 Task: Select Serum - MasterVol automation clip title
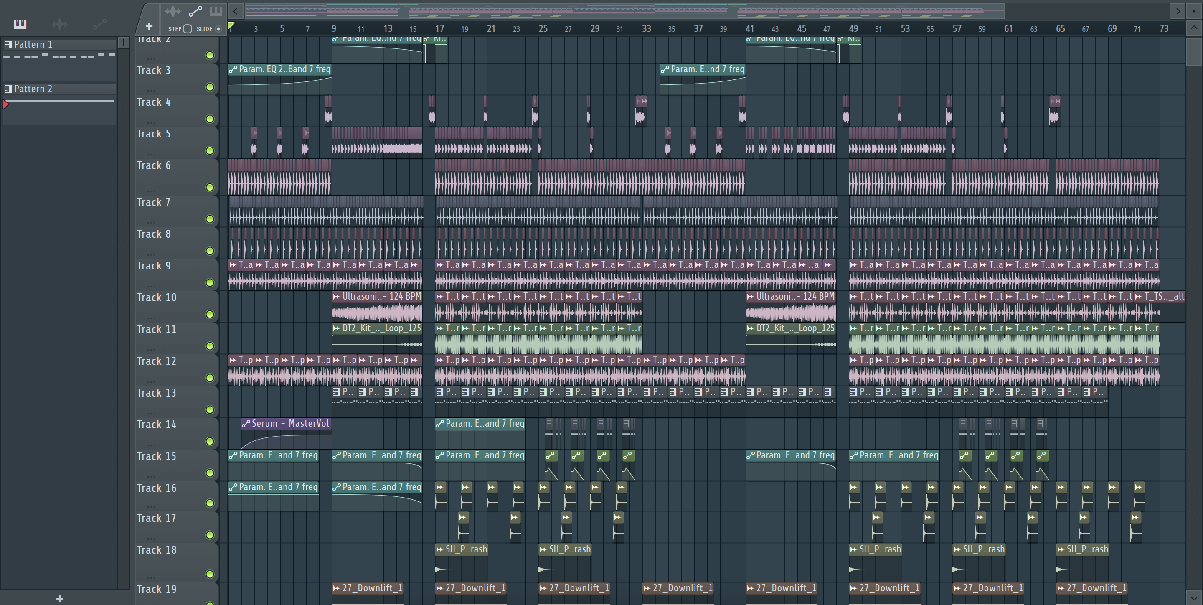290,424
